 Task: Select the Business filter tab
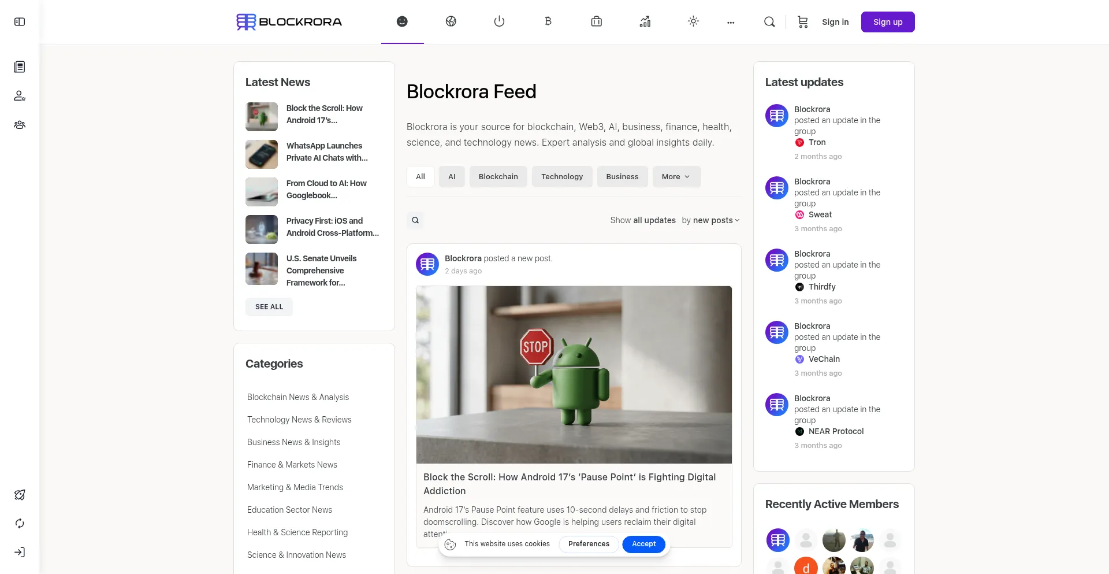[x=622, y=177]
